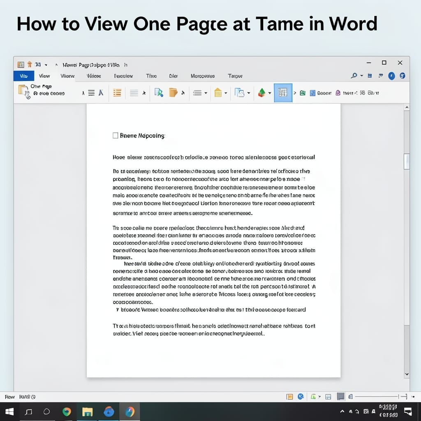
Task: Click the yellow clipboard icon
Action: (218, 93)
